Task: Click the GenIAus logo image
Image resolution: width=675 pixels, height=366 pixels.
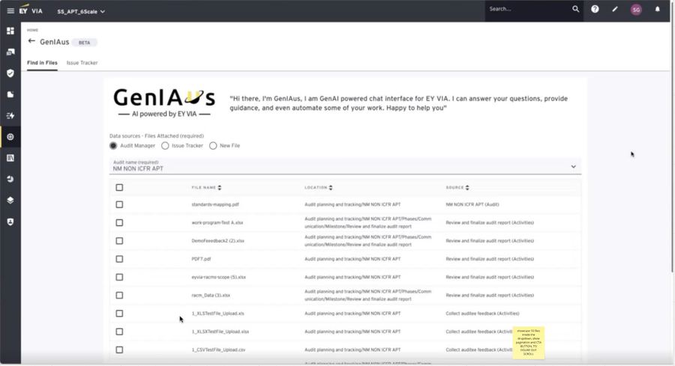Action: (x=164, y=103)
